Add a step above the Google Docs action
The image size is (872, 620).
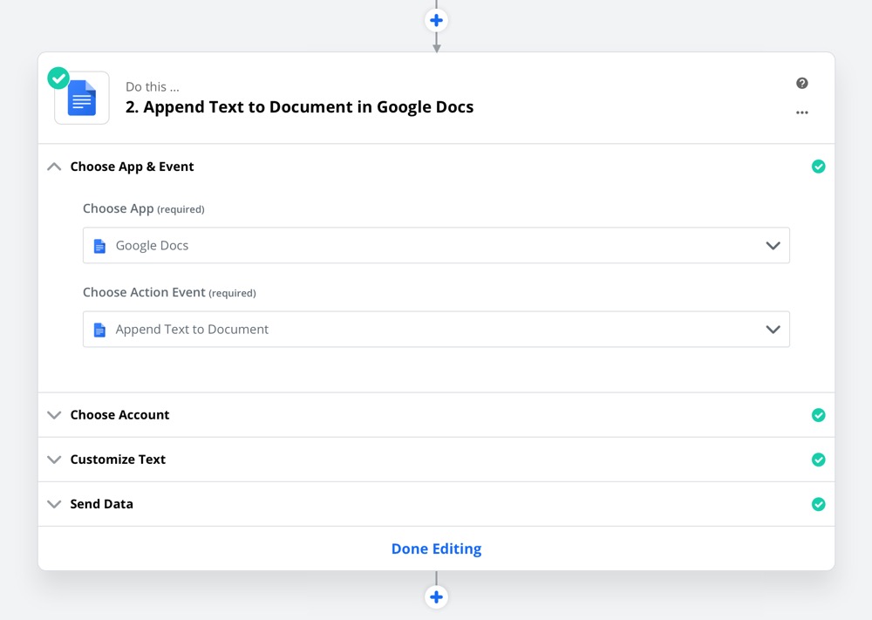(x=436, y=21)
